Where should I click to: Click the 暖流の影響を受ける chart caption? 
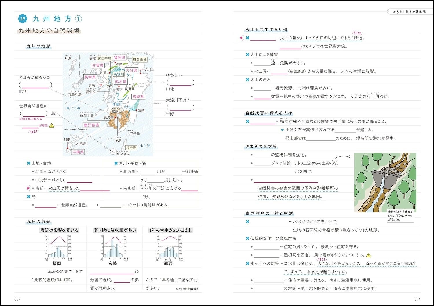(x=59, y=230)
